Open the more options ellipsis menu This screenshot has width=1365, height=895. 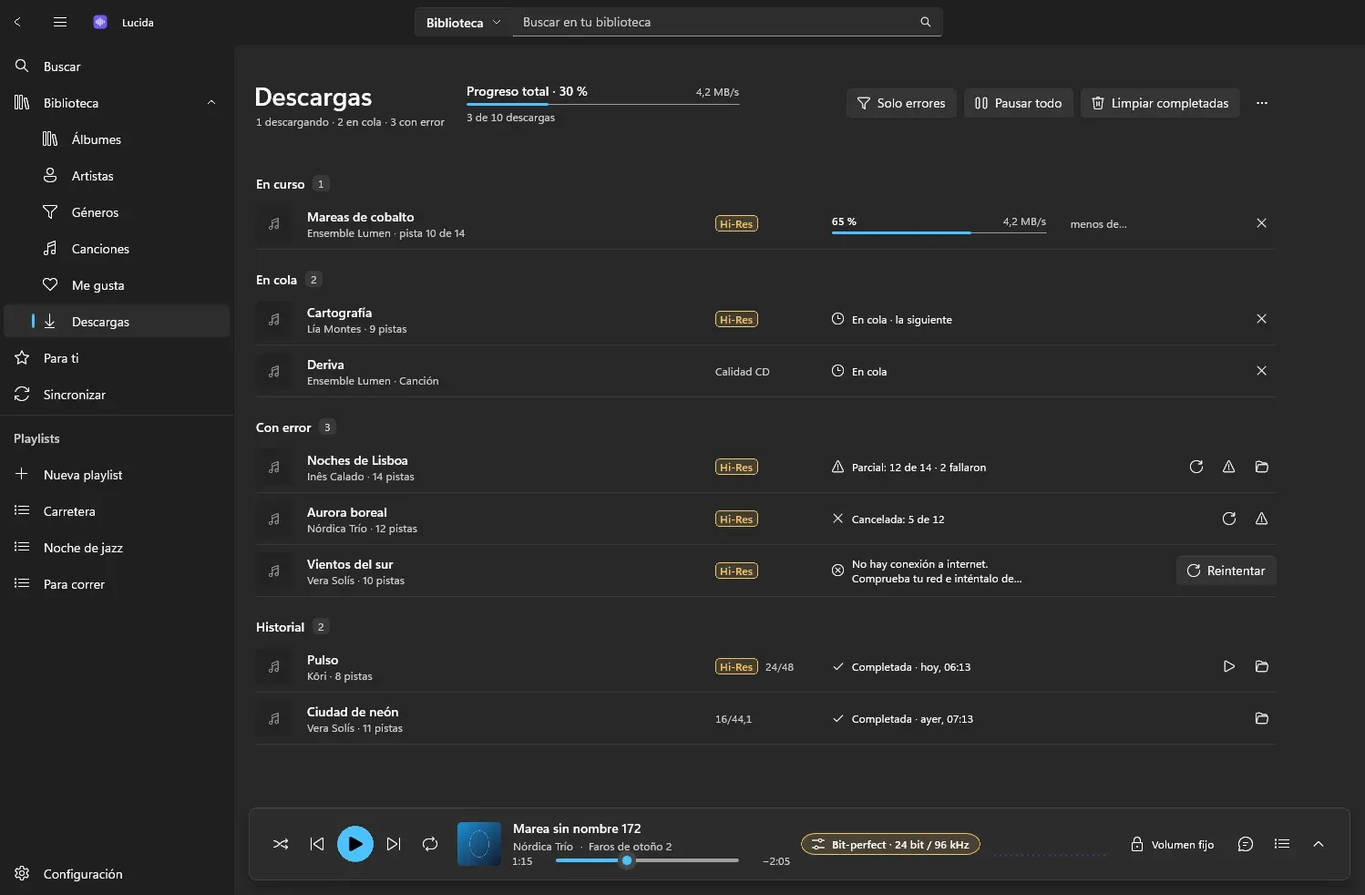pos(1261,103)
